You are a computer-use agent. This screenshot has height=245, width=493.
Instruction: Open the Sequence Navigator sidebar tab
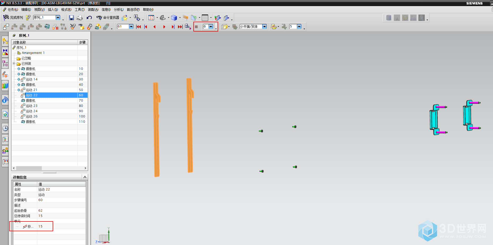click(5, 74)
